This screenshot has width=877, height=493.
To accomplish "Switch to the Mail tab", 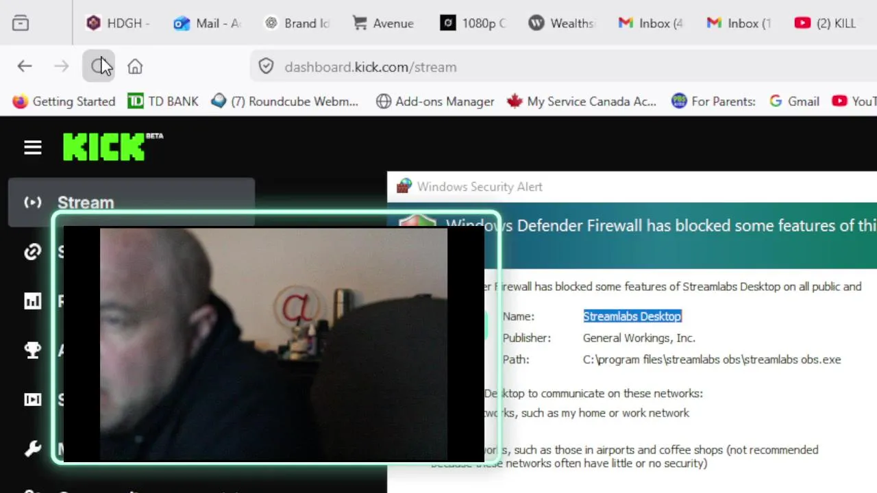I will click(x=208, y=23).
